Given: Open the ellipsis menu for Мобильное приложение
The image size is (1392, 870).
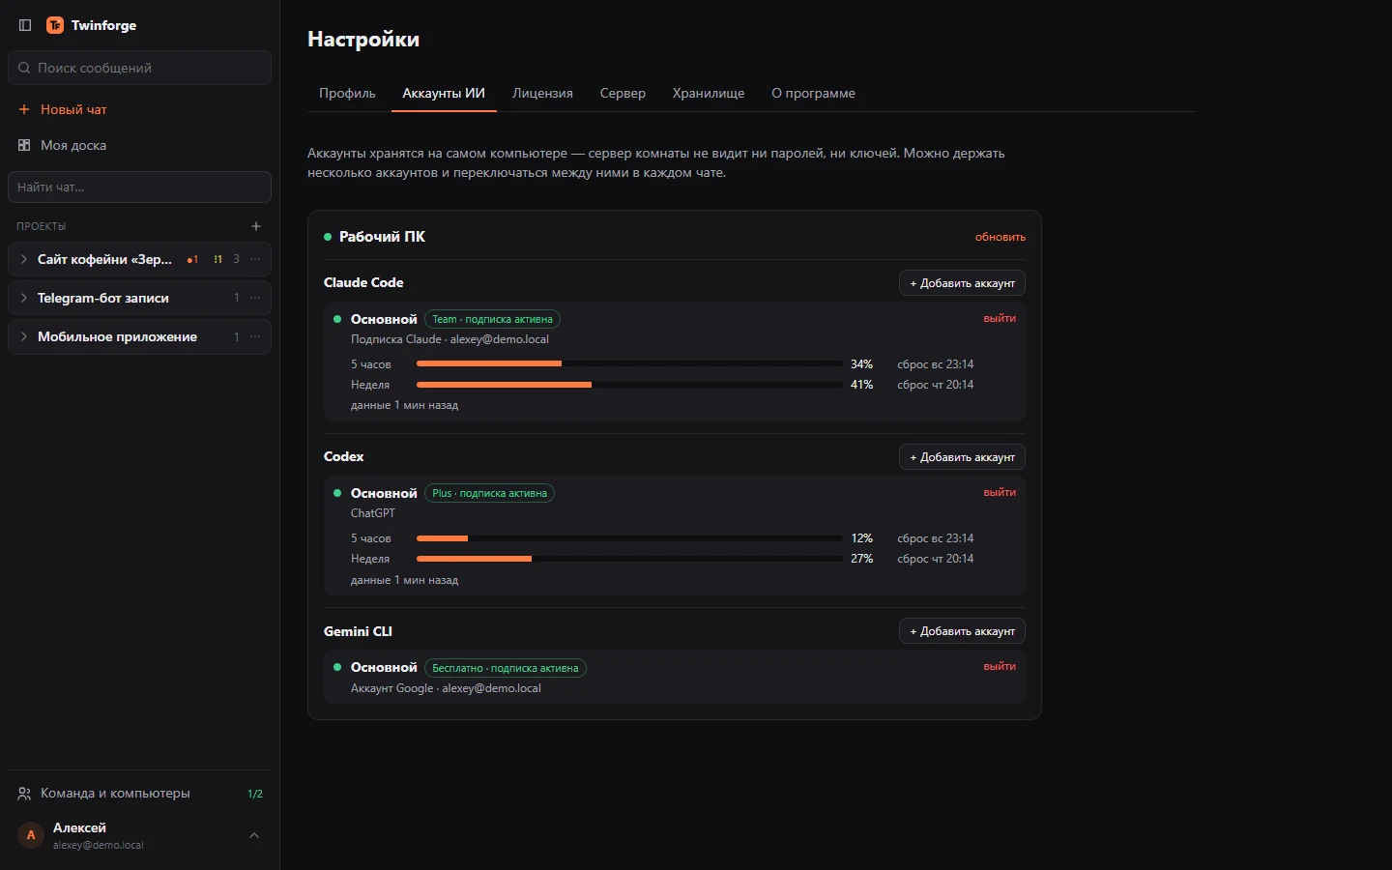Looking at the screenshot, I should pos(255,336).
